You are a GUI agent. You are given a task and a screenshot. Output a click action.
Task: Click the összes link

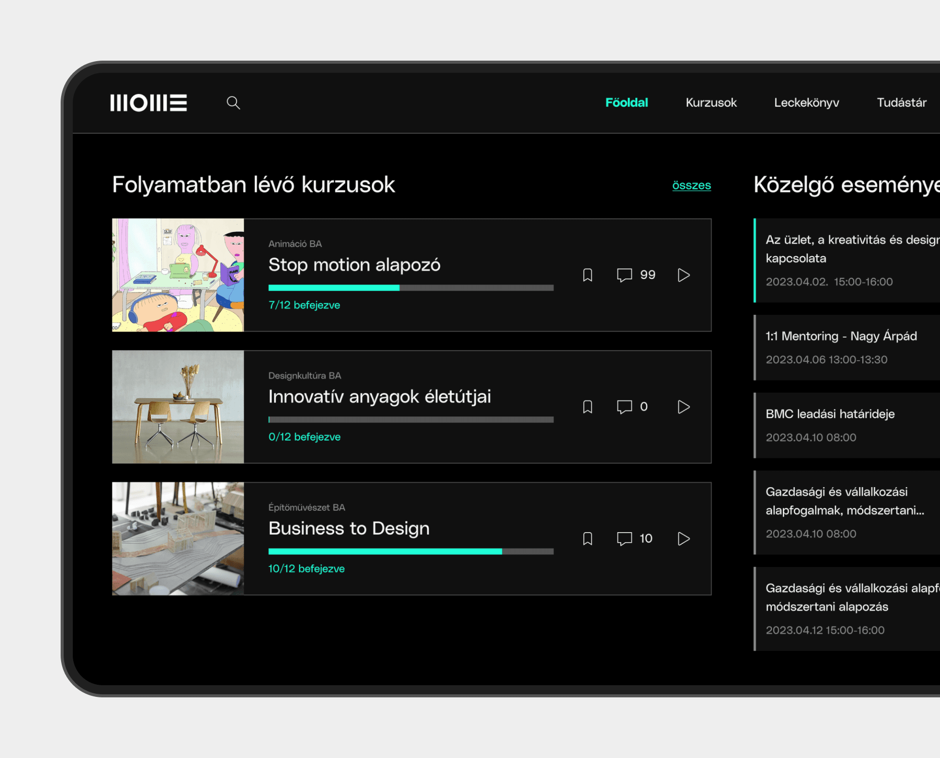pos(691,185)
